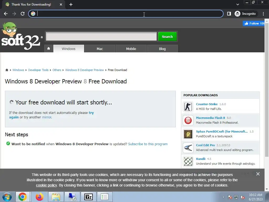Reload the current page
The width and height of the screenshot is (269, 202).
click(23, 14)
